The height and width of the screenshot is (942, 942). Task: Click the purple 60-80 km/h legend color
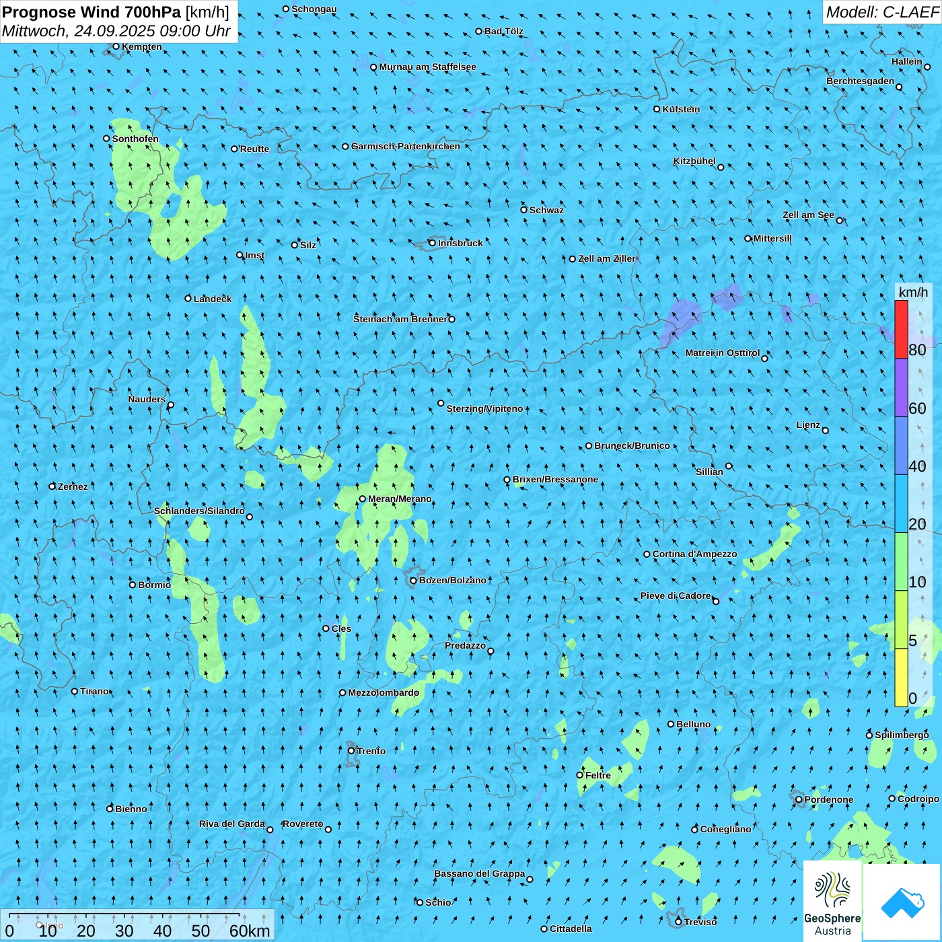point(901,388)
